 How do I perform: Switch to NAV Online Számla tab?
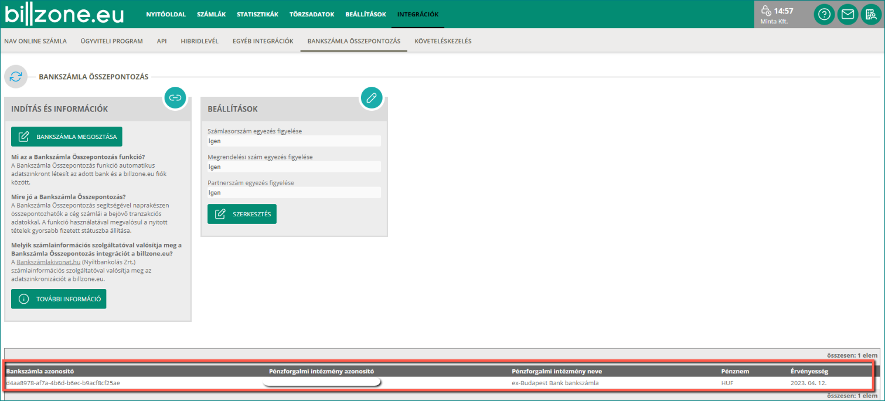point(35,41)
